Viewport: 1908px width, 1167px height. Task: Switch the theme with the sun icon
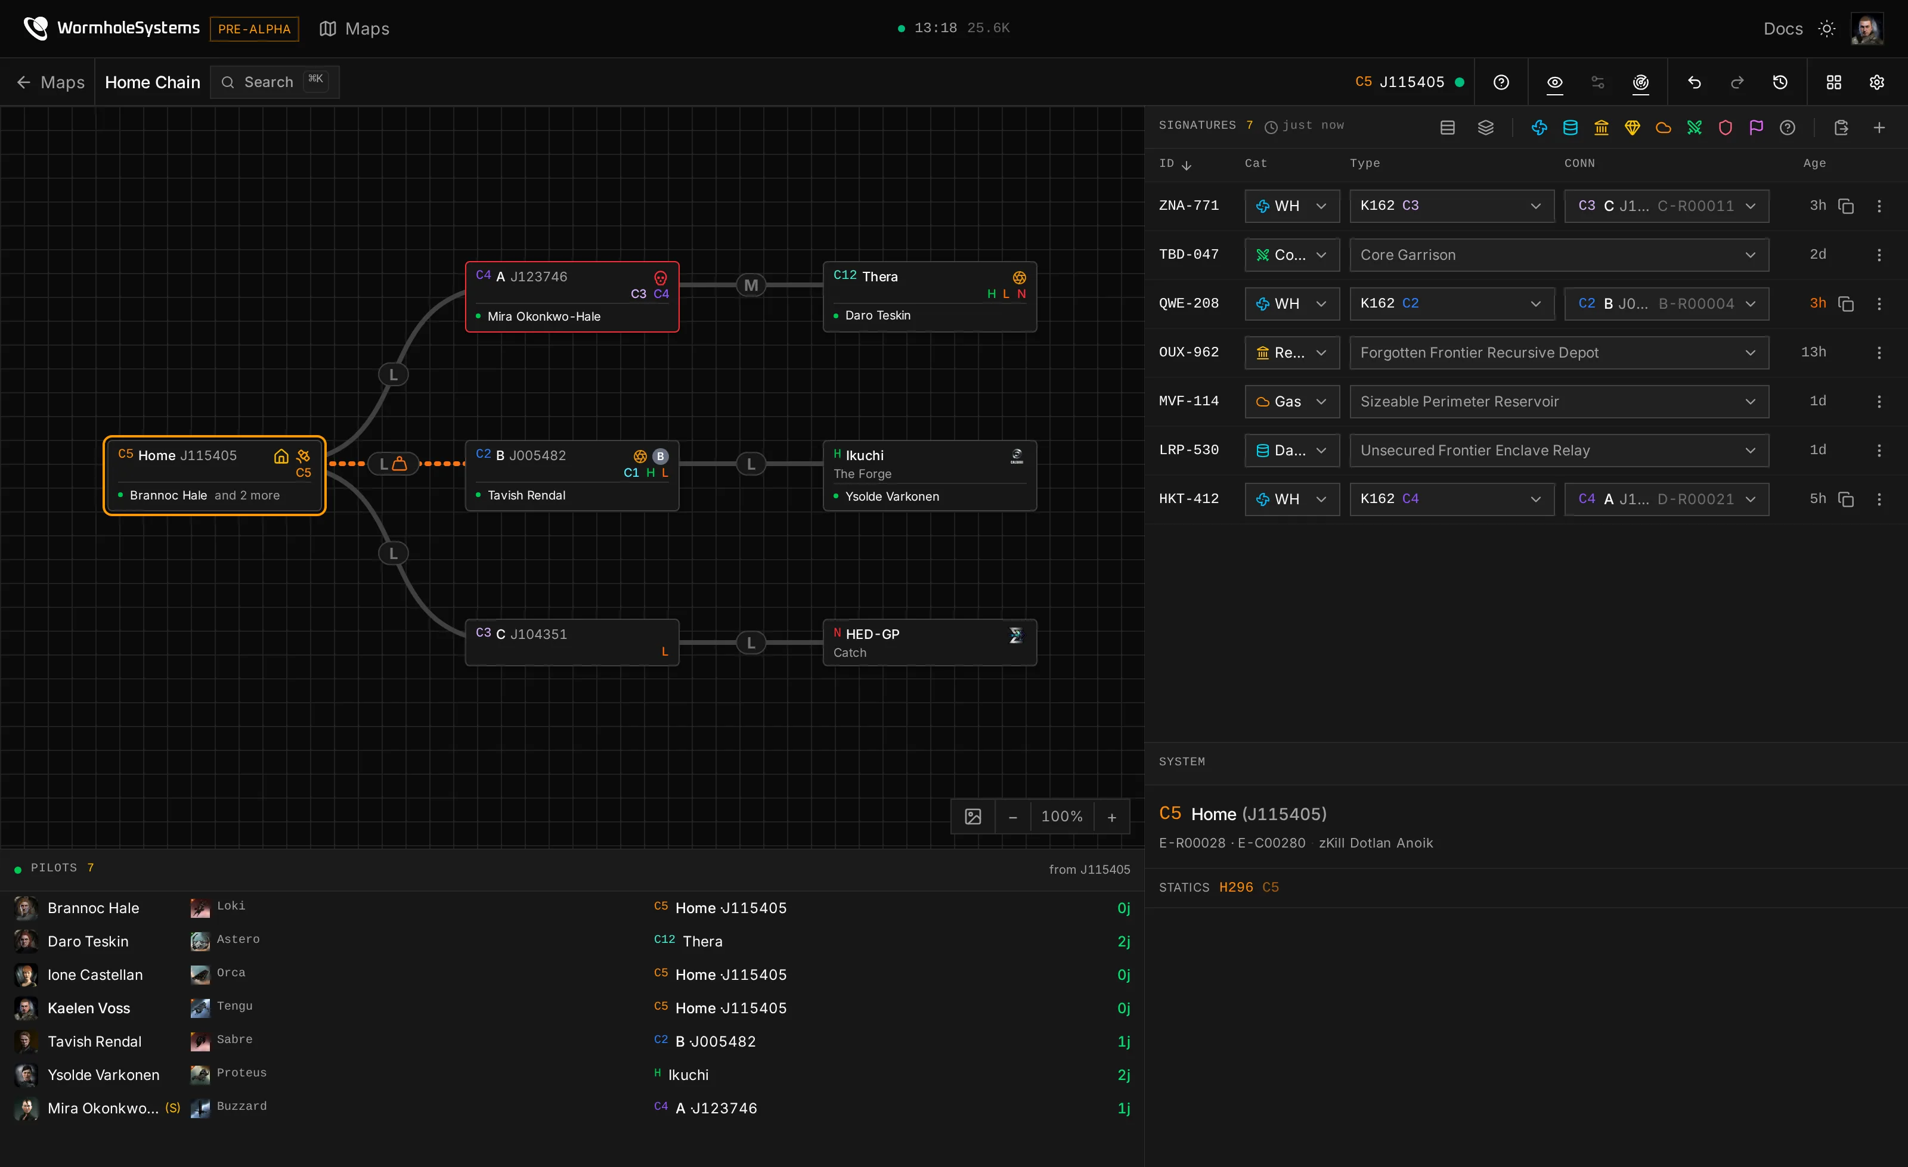(1827, 29)
